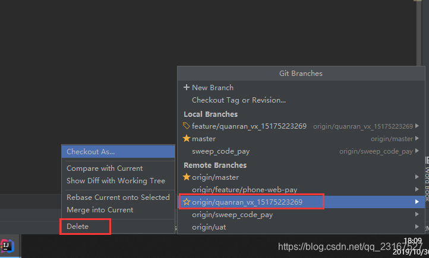The width and height of the screenshot is (429, 258).
Task: Toggle the favorite star on local master branch
Action: pos(187,138)
